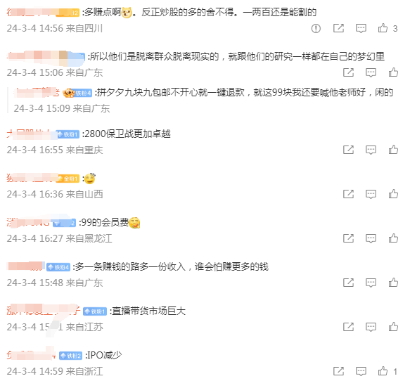Like the 16:55 comment from 重庆

point(393,150)
